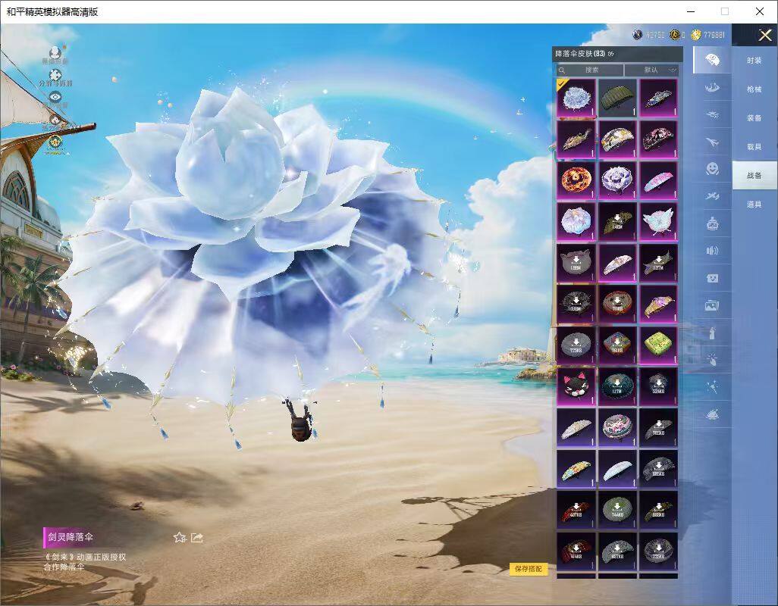
Task: Maximize the 和平精英模拟器高清版 window
Action: point(725,11)
